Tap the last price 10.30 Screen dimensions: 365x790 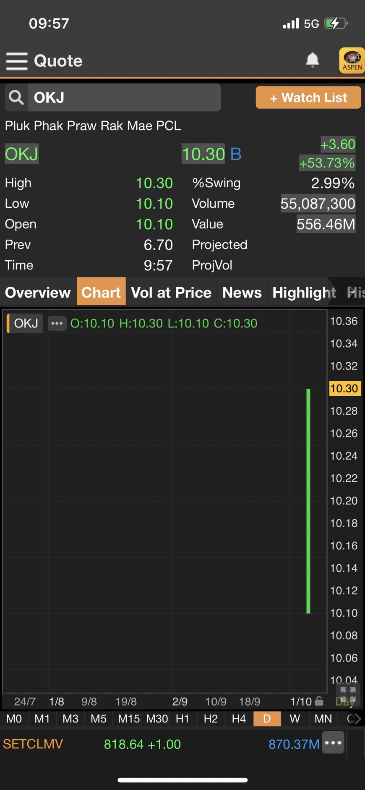(x=203, y=154)
